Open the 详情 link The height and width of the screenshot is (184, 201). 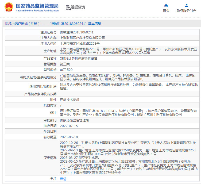tap(63, 179)
